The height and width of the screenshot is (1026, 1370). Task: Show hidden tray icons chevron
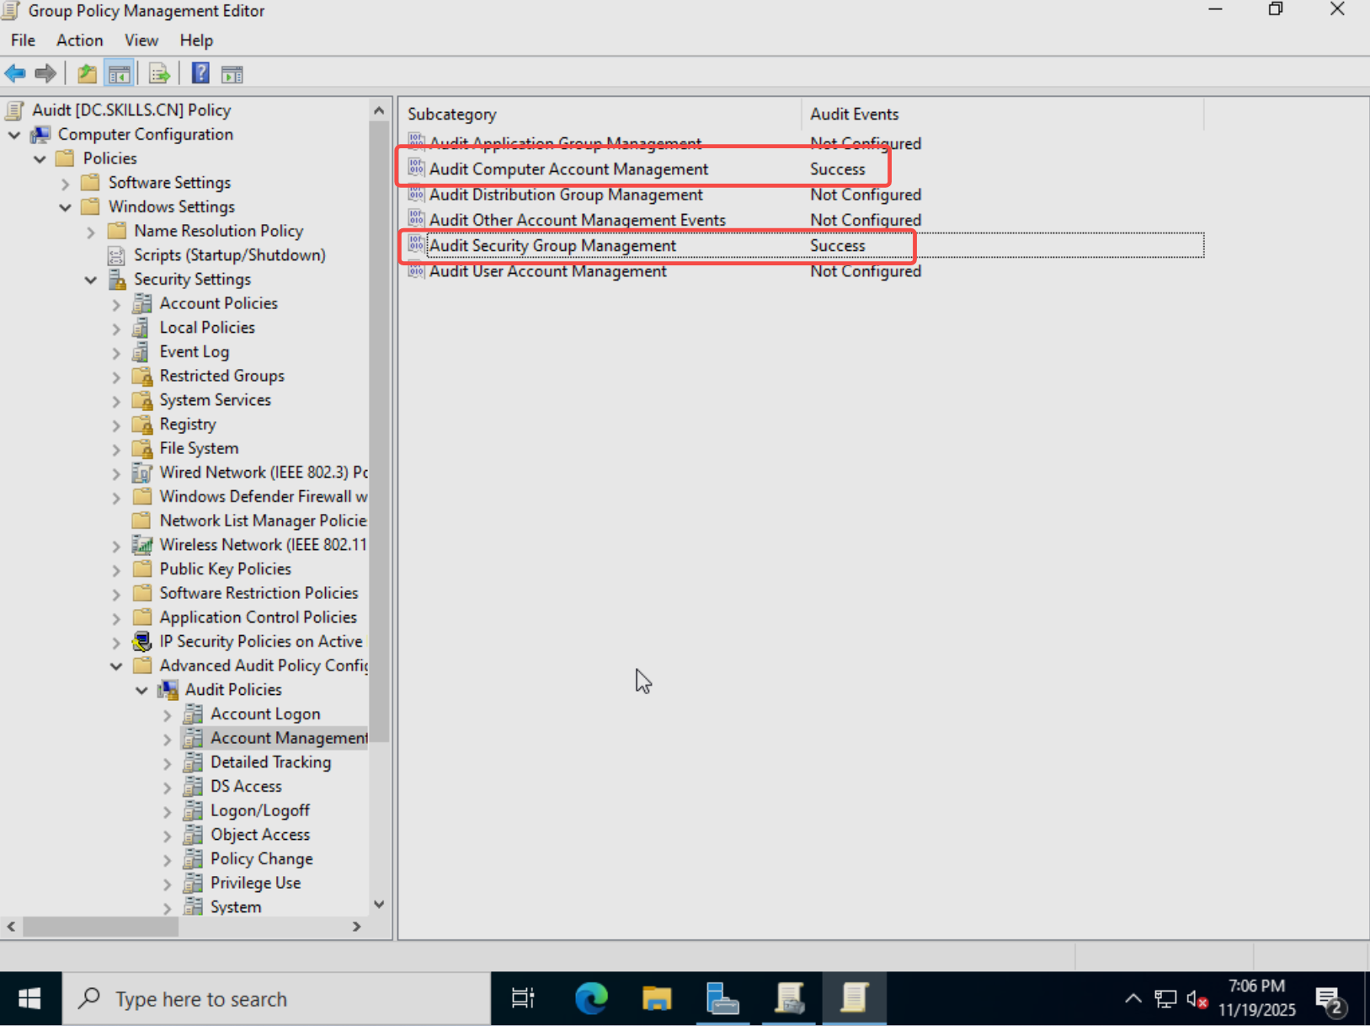tap(1133, 999)
